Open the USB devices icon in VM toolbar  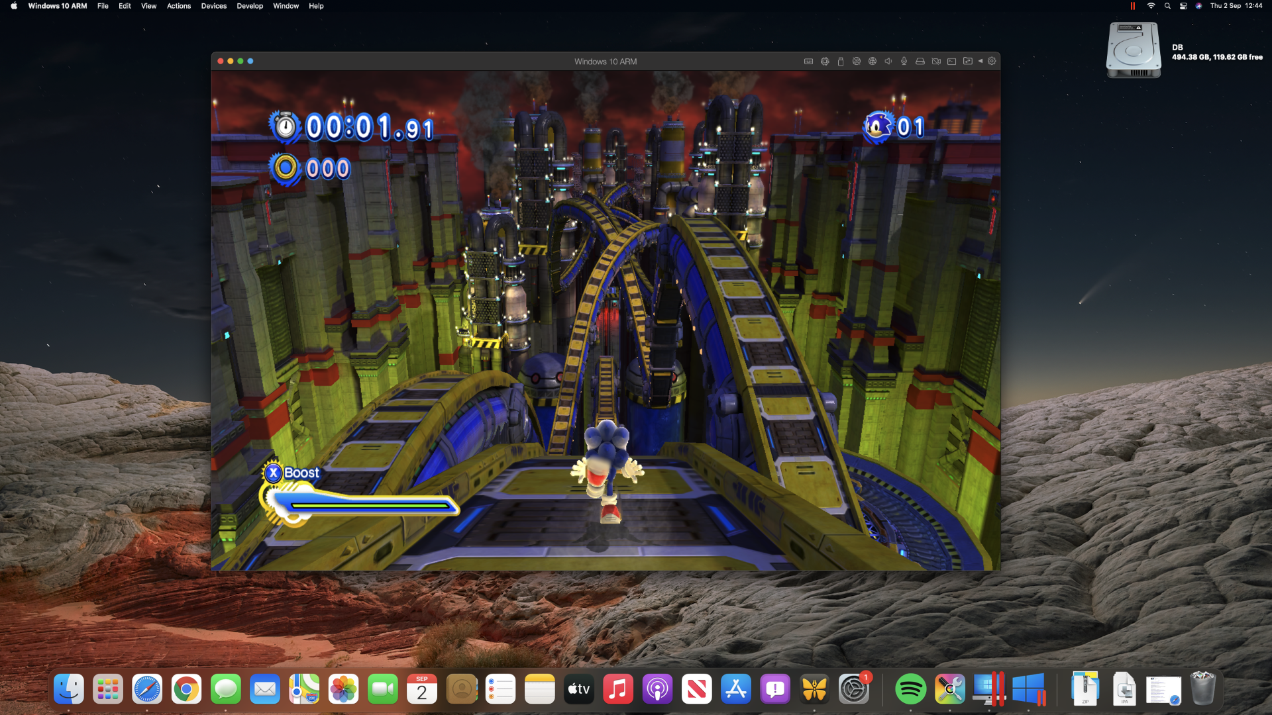(x=841, y=62)
